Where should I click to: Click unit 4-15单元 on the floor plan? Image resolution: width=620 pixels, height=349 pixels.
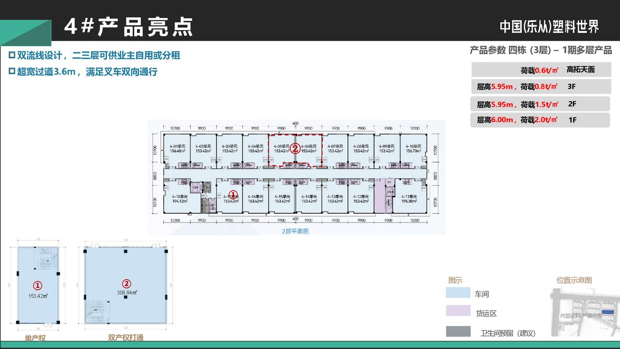point(282,195)
